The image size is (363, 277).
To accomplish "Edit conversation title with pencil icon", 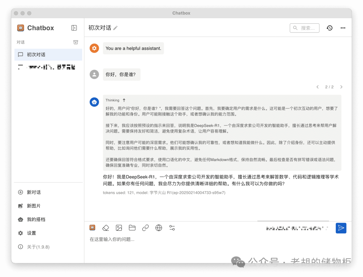I will 115,28.
